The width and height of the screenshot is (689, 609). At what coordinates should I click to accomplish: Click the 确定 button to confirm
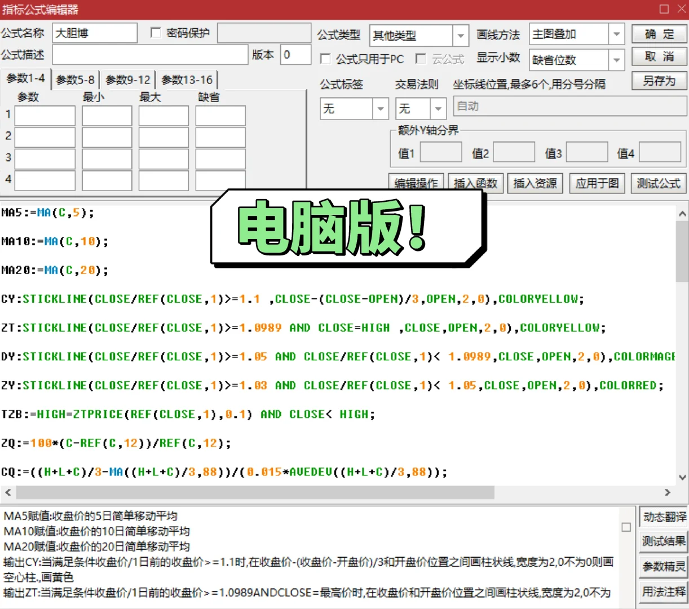coord(659,34)
